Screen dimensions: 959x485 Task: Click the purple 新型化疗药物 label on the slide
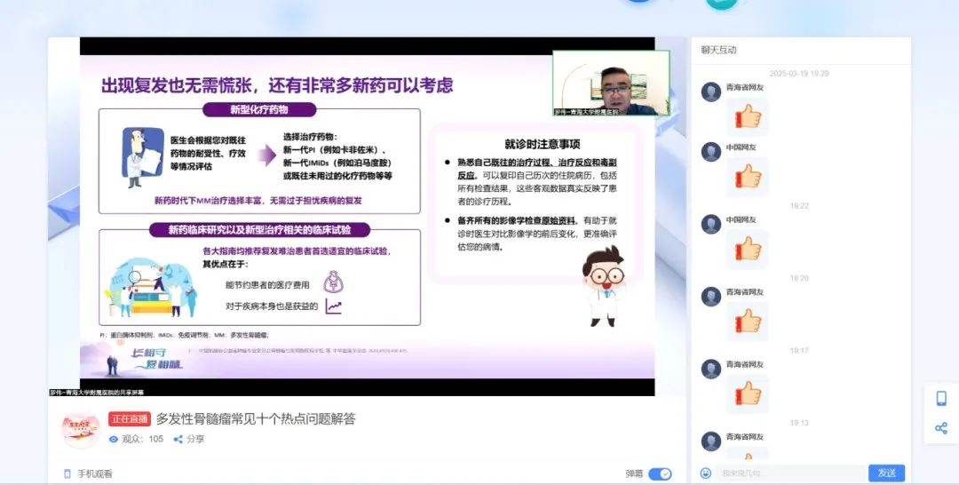point(259,110)
